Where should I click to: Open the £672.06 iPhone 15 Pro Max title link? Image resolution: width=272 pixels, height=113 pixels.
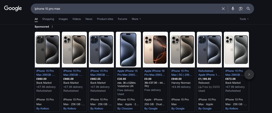click(x=235, y=73)
